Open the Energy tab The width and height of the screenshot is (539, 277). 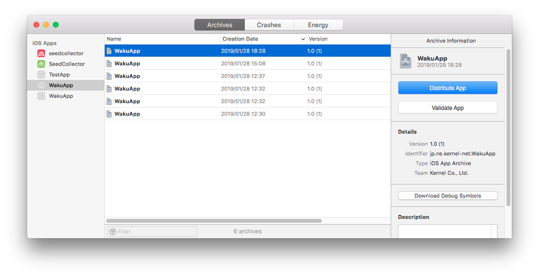tap(318, 25)
